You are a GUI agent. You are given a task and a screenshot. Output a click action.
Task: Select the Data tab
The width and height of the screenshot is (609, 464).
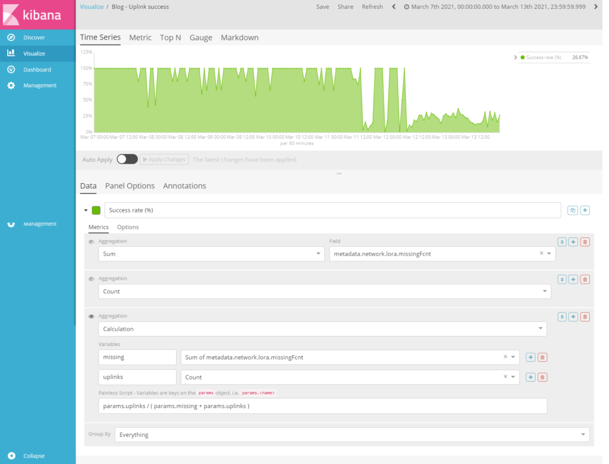coord(88,186)
